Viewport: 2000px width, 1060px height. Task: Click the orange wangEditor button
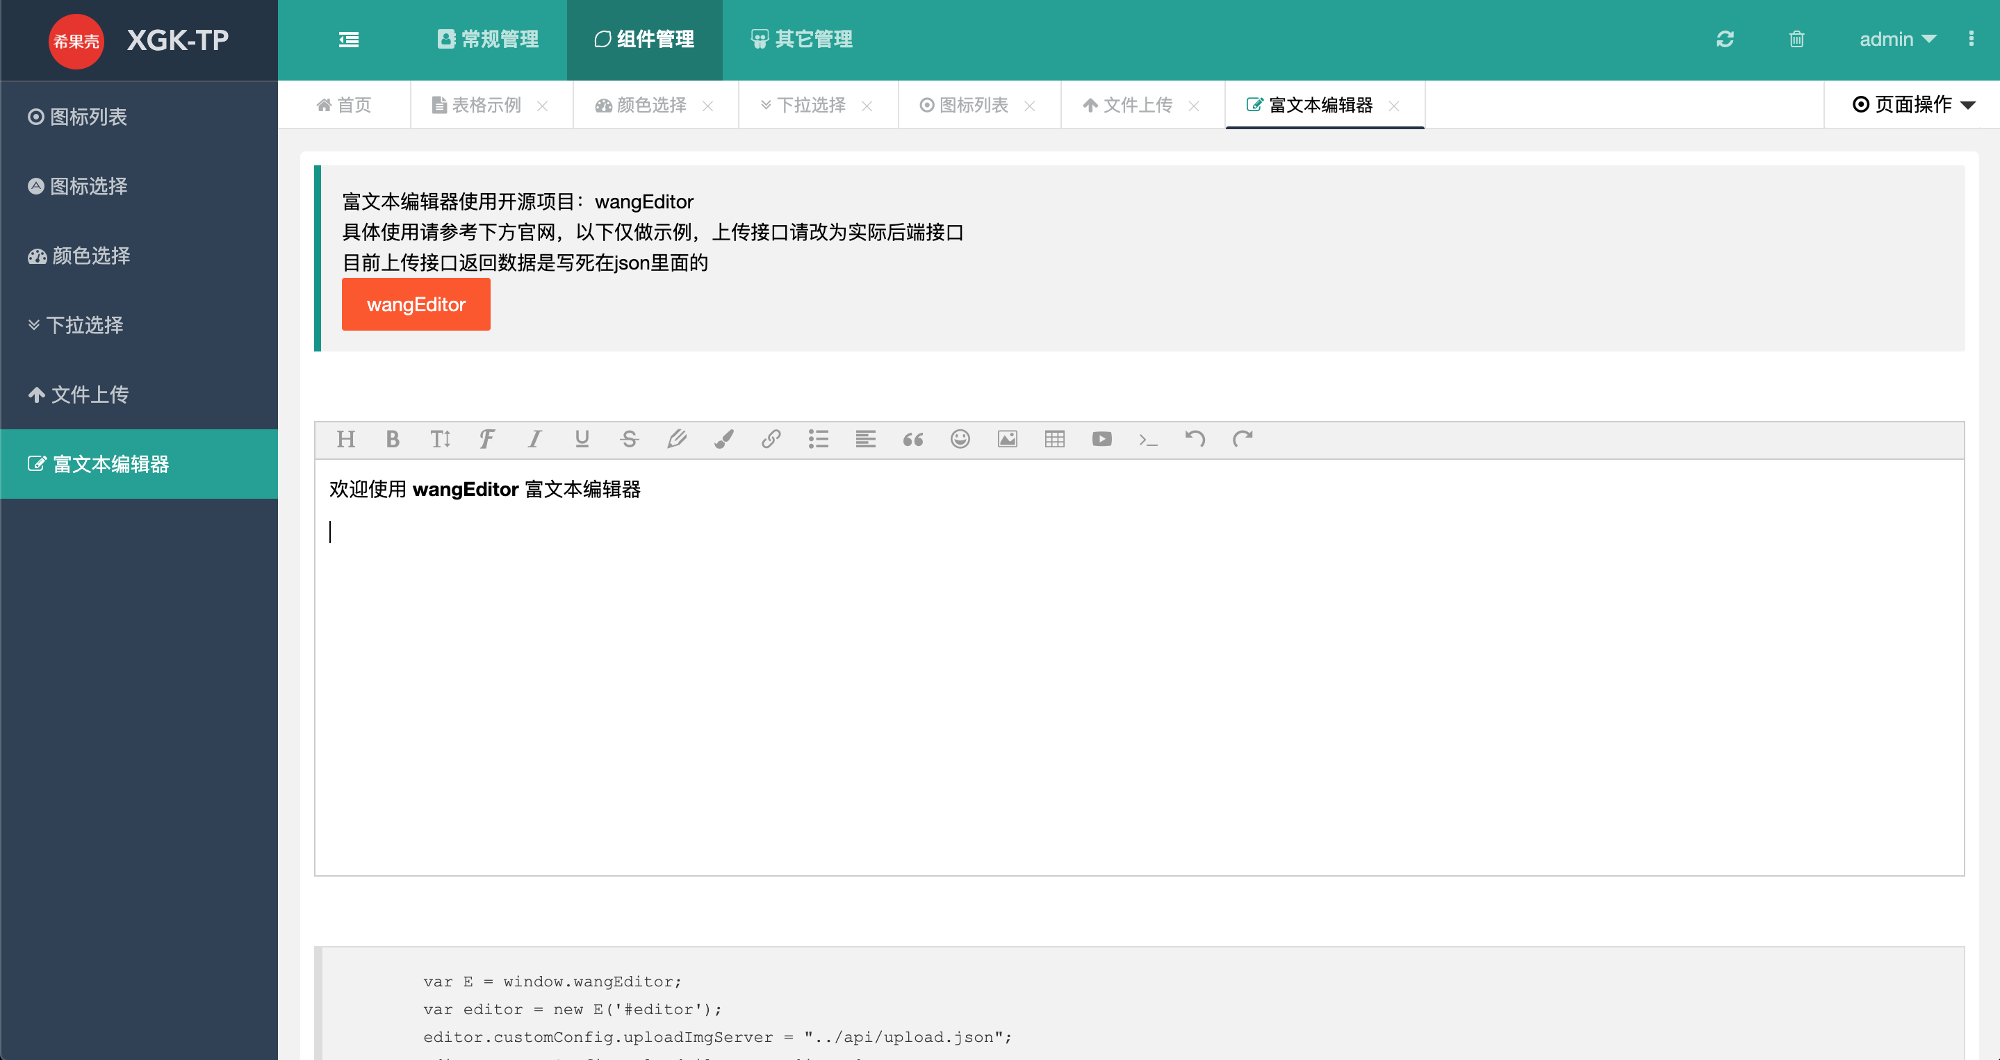point(416,304)
